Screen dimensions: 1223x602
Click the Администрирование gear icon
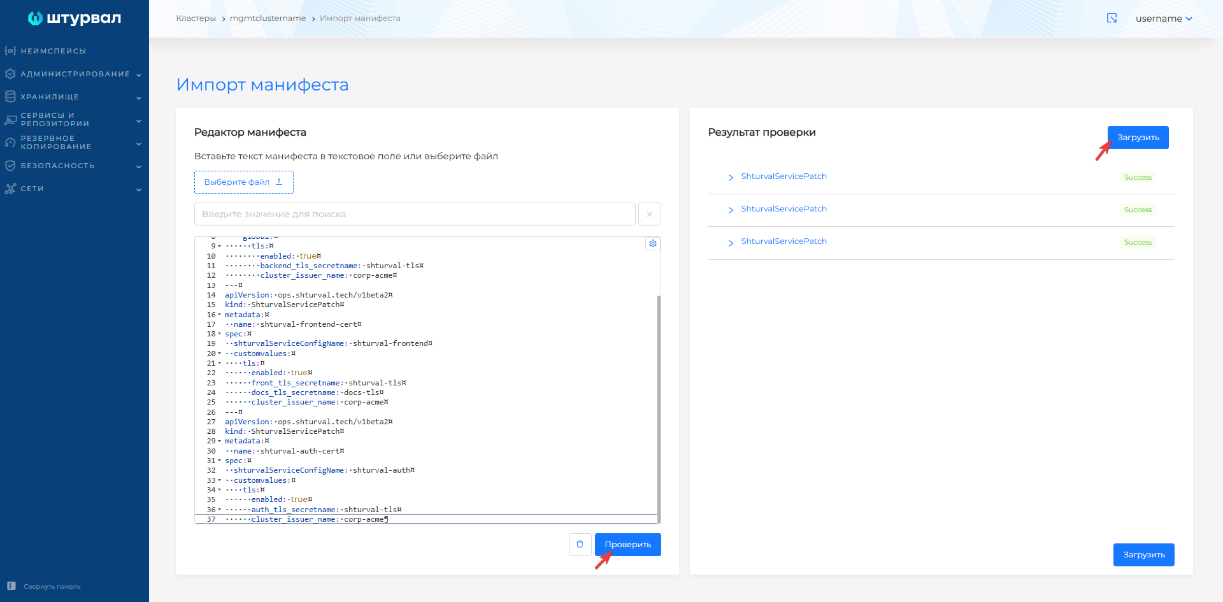point(10,74)
